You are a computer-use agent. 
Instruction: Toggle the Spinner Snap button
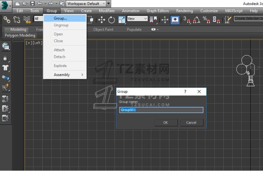pos(216,20)
